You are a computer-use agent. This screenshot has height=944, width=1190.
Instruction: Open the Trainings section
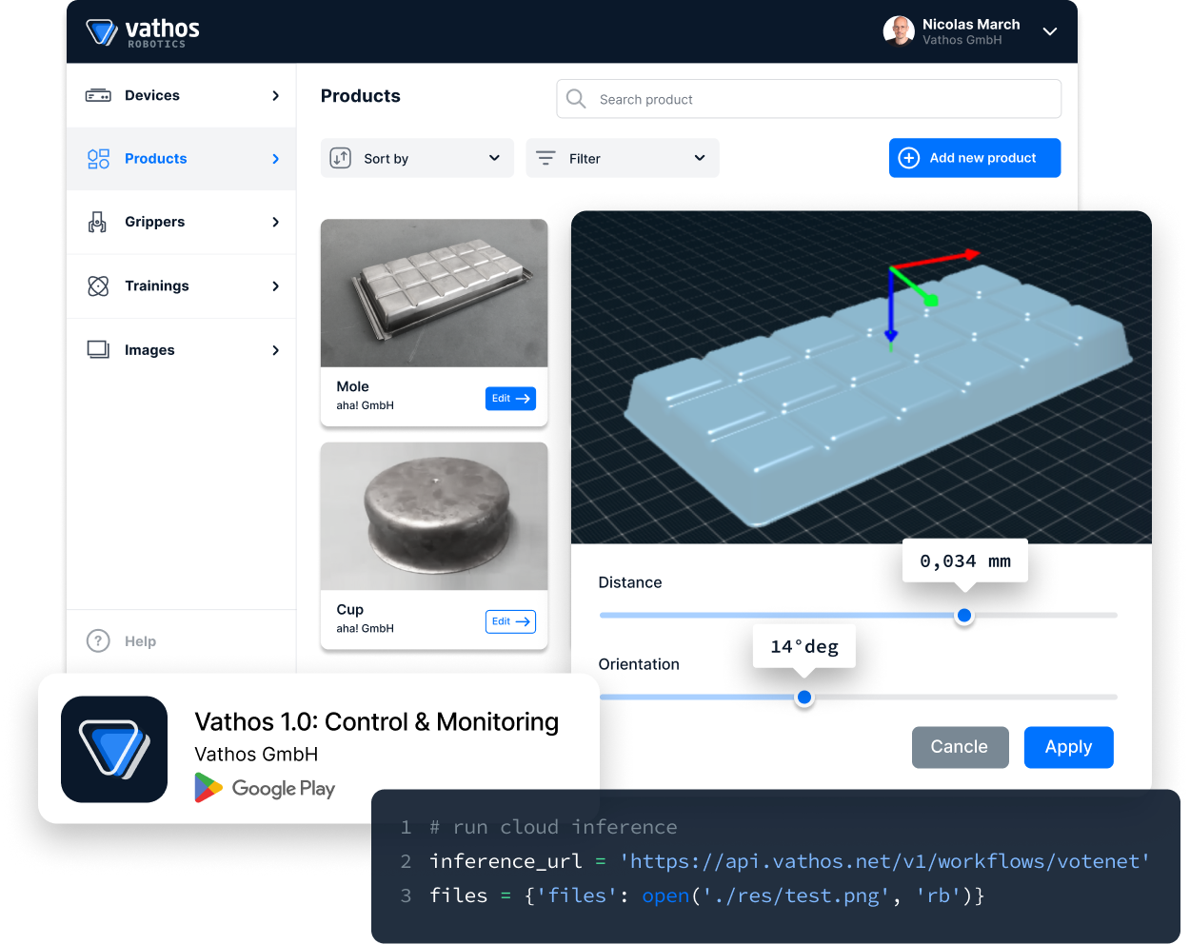pyautogui.click(x=181, y=286)
